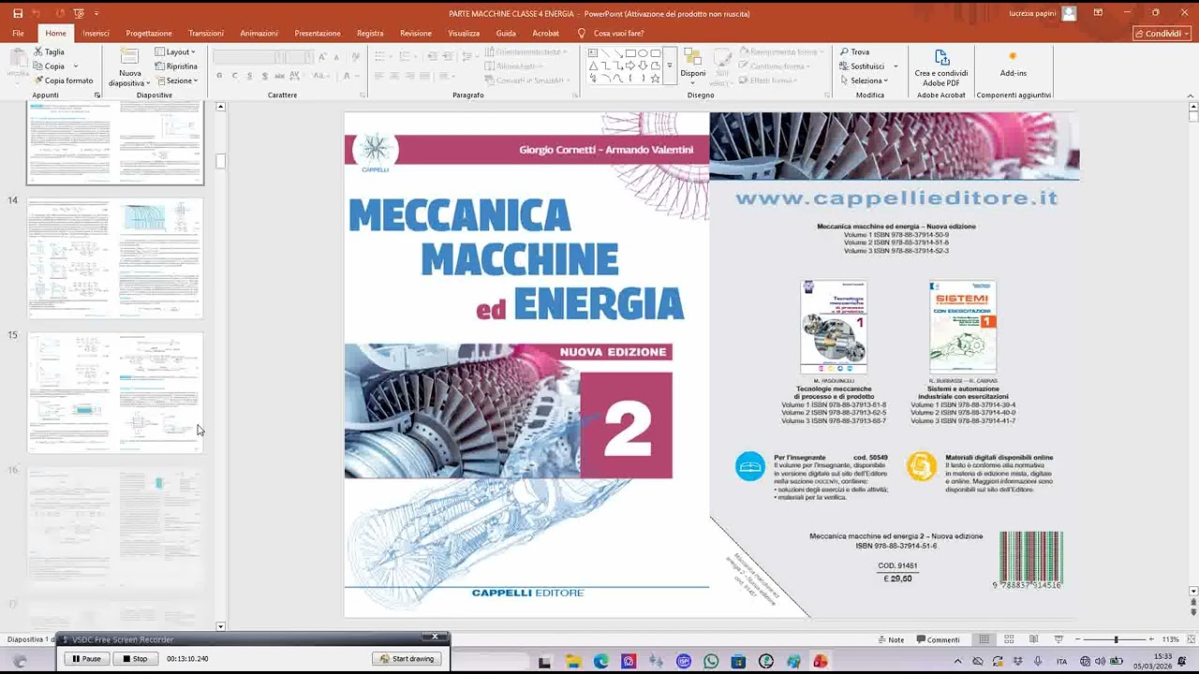Click Start drawing in VSDC recorder

[x=407, y=659]
